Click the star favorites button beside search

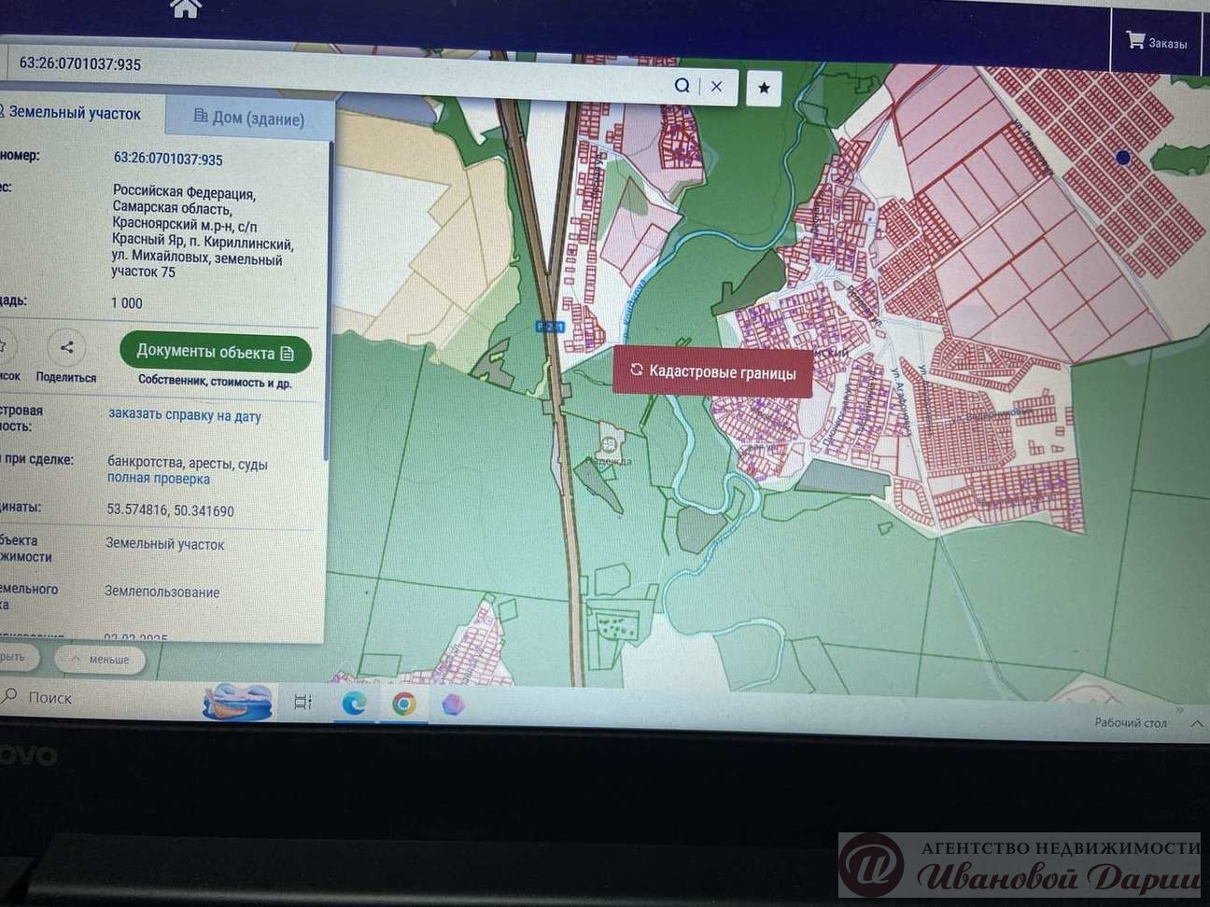pos(764,88)
